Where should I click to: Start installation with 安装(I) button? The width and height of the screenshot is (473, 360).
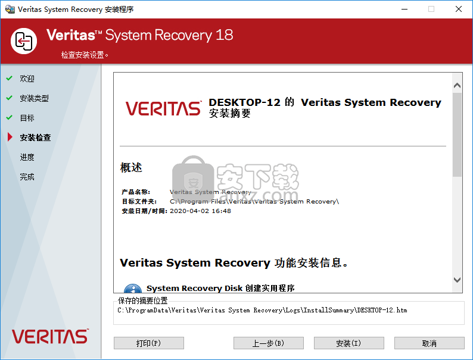click(349, 343)
